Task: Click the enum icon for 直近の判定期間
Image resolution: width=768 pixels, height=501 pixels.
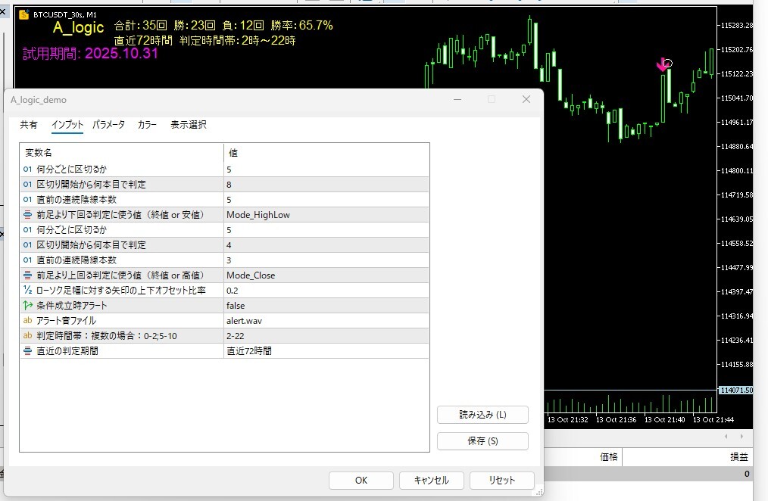Action: click(x=27, y=351)
